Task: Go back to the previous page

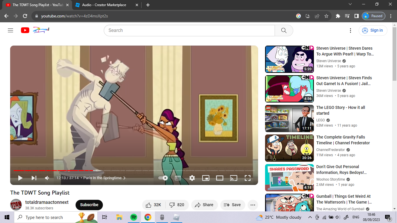Action: point(6,16)
